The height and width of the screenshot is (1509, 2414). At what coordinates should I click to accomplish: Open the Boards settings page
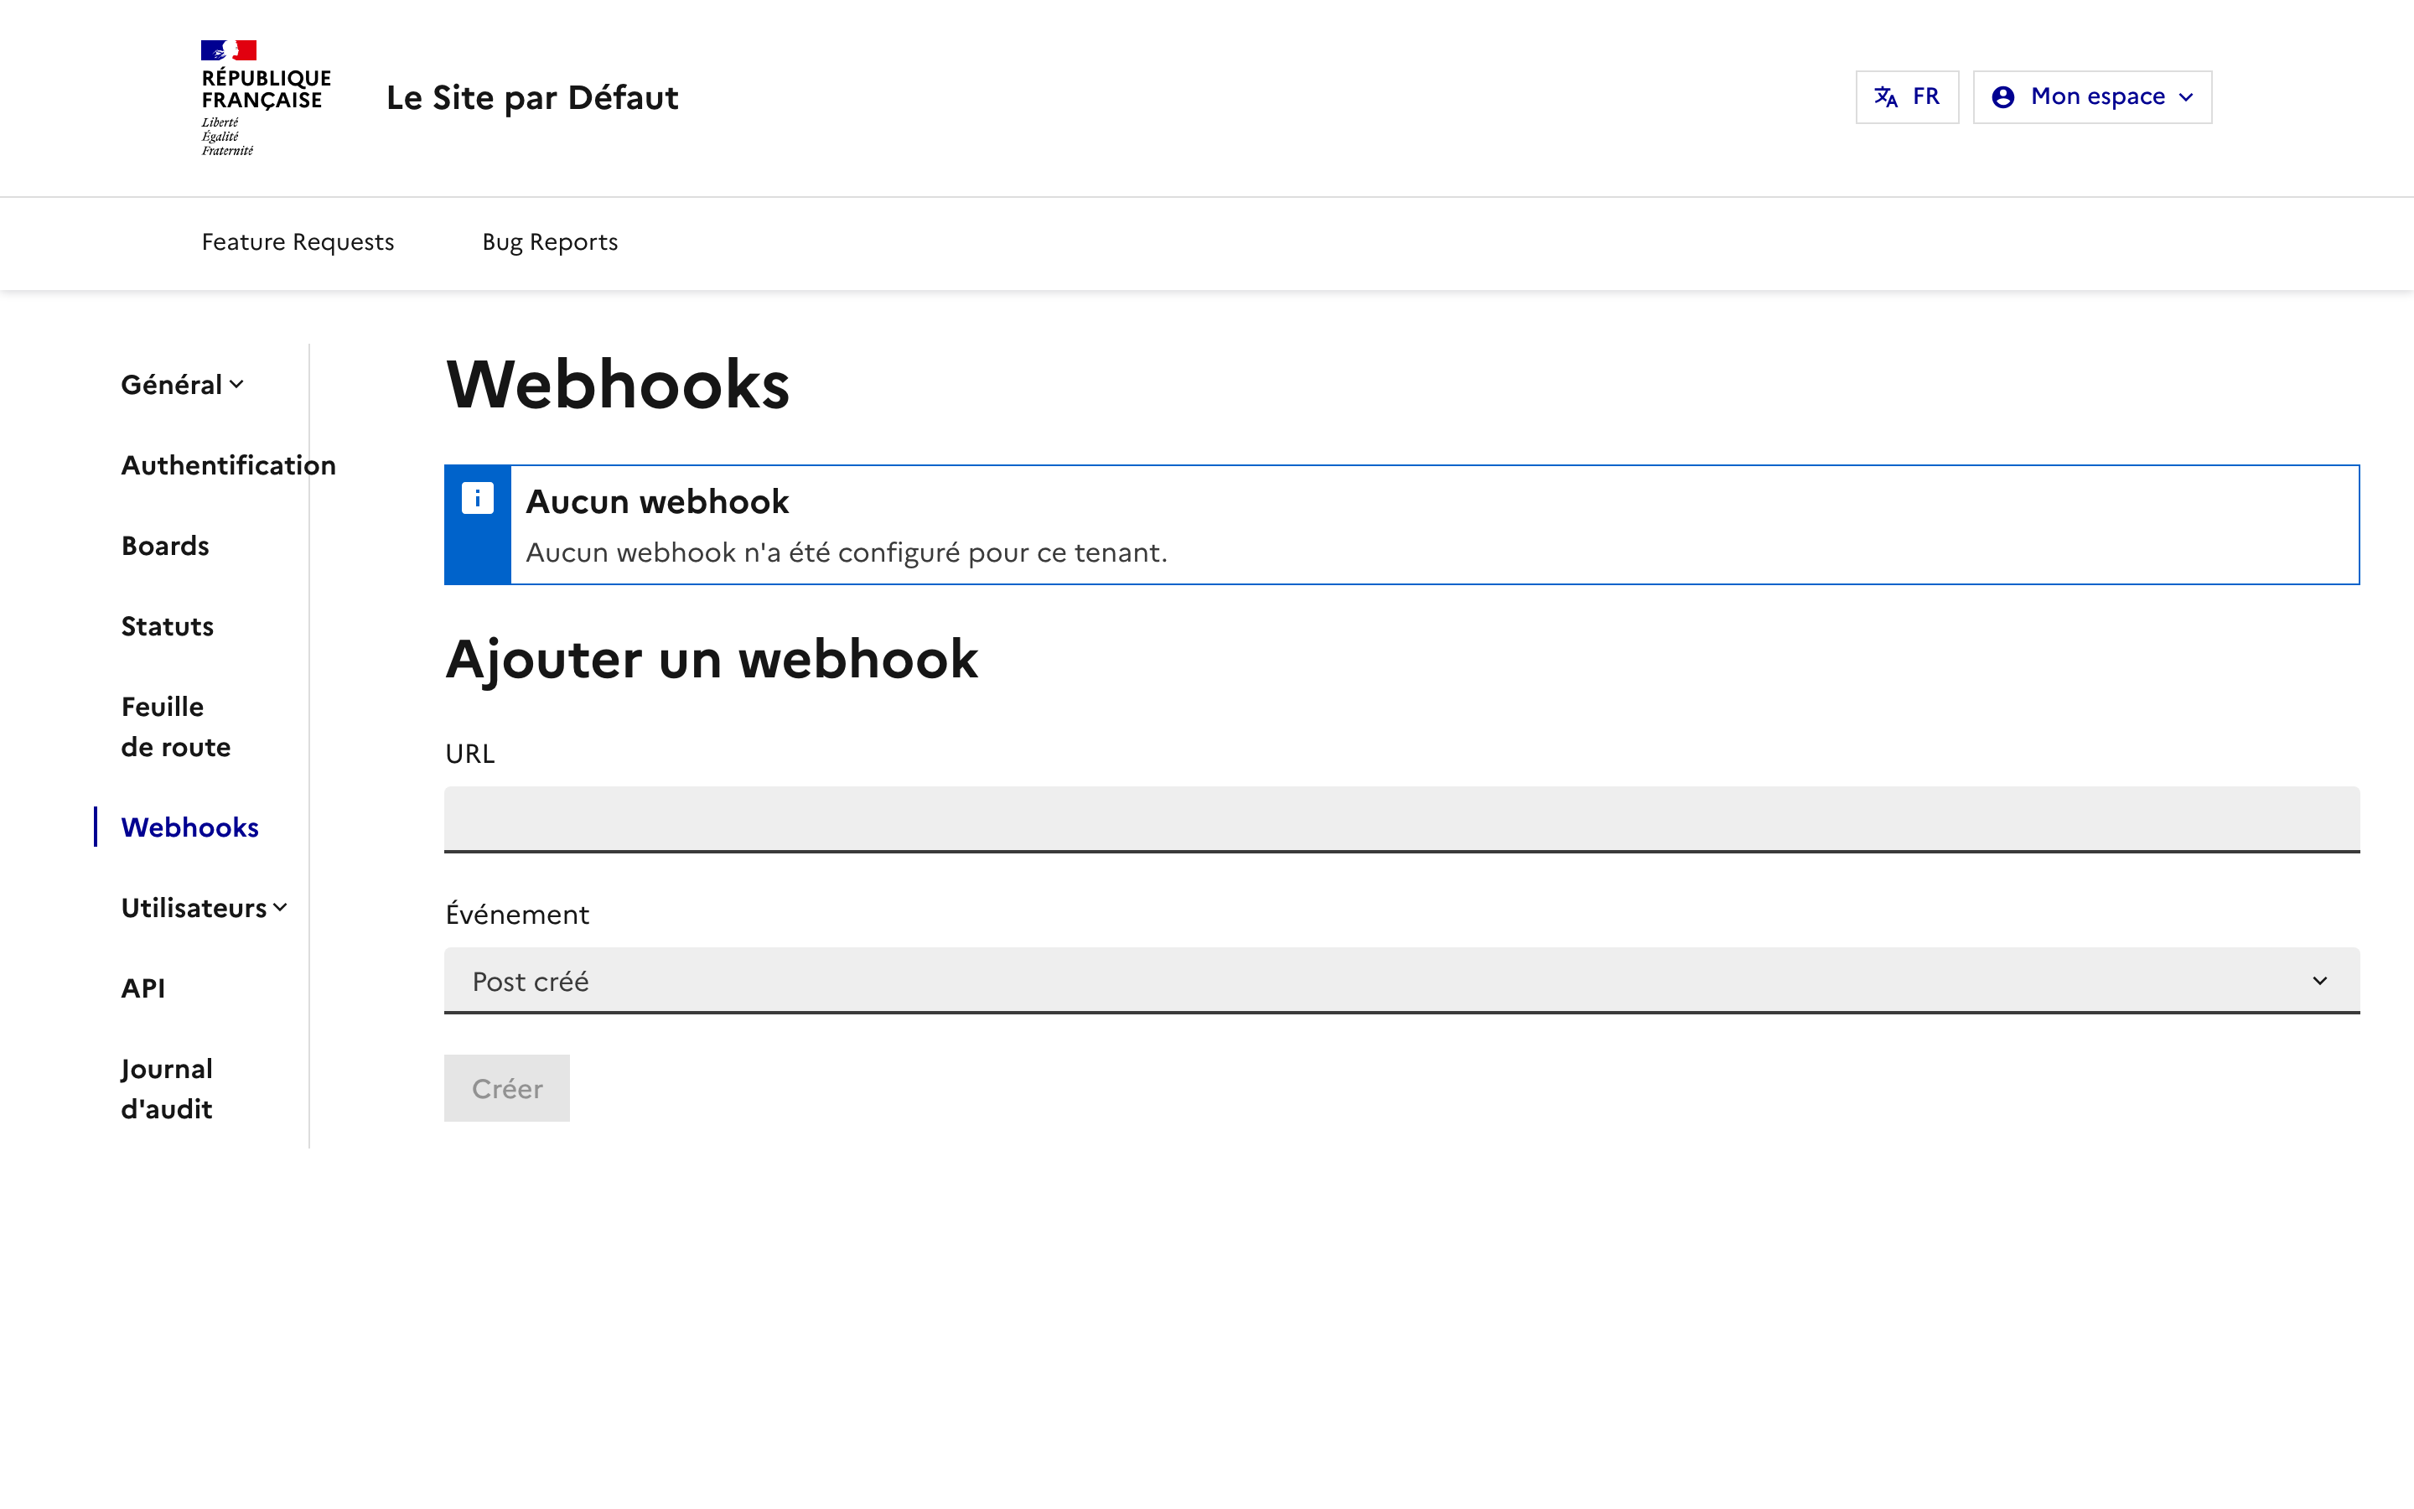tap(164, 545)
